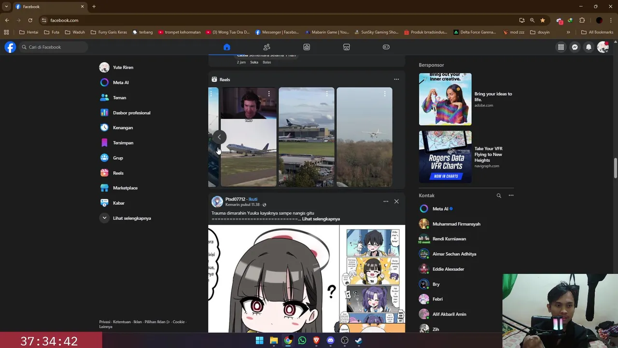Open Steam from taskbar
The height and width of the screenshot is (348, 618).
coord(359,340)
